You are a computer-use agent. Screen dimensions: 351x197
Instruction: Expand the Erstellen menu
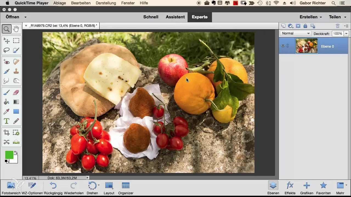[311, 17]
